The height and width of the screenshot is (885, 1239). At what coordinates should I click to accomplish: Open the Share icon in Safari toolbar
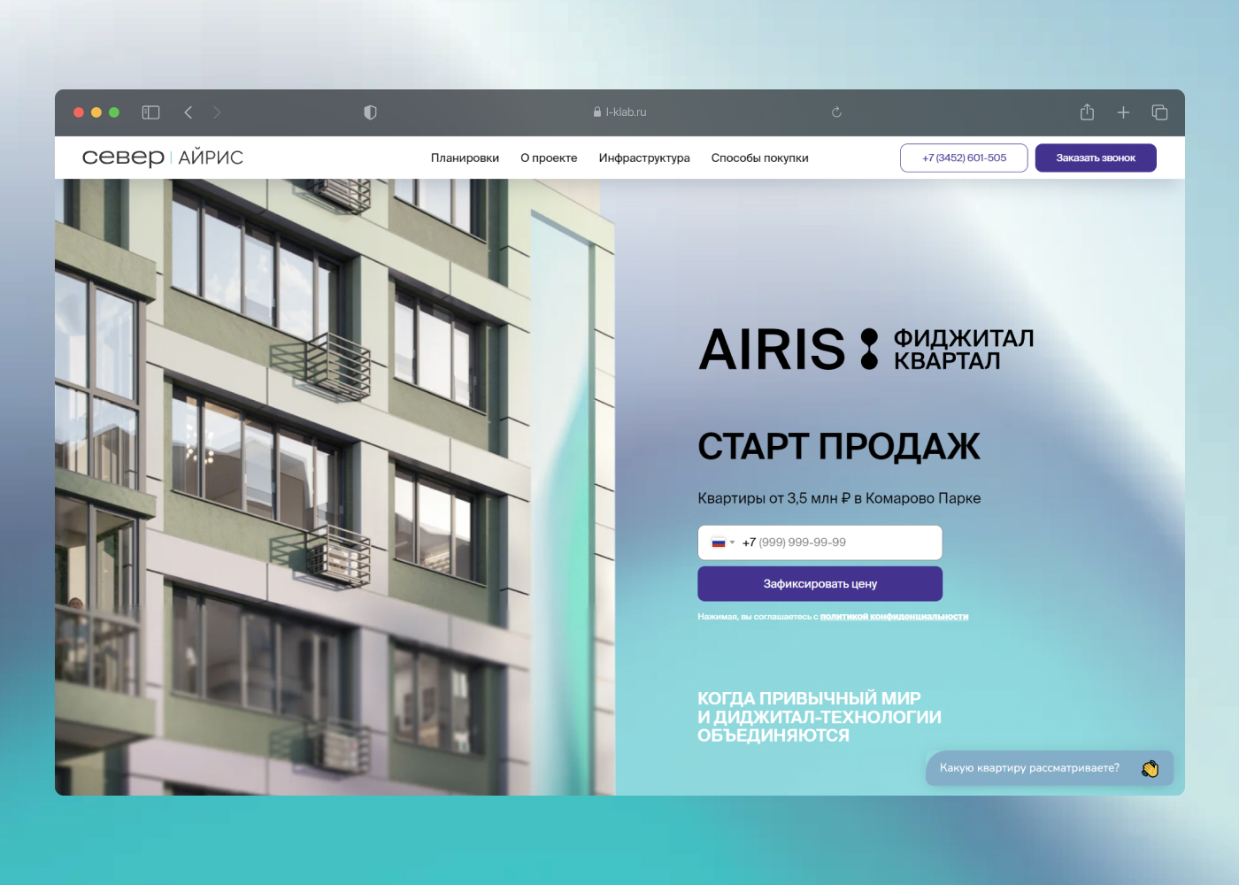click(x=1087, y=112)
